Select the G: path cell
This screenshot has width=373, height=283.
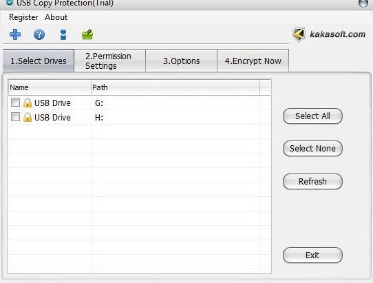pyautogui.click(x=175, y=103)
